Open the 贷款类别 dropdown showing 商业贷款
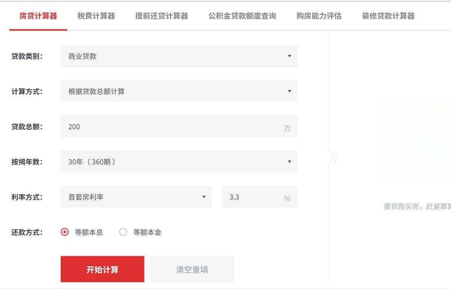 (179, 56)
